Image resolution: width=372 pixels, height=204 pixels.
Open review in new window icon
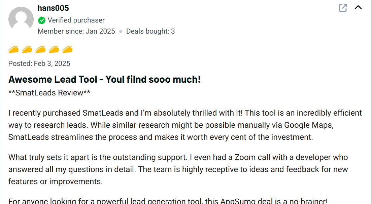343,8
